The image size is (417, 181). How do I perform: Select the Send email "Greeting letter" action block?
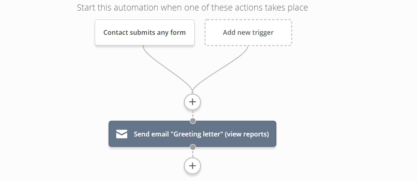pyautogui.click(x=193, y=134)
